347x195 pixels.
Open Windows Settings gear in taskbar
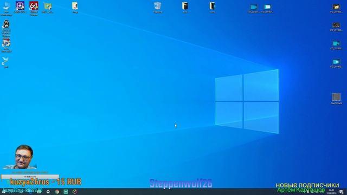(48, 192)
